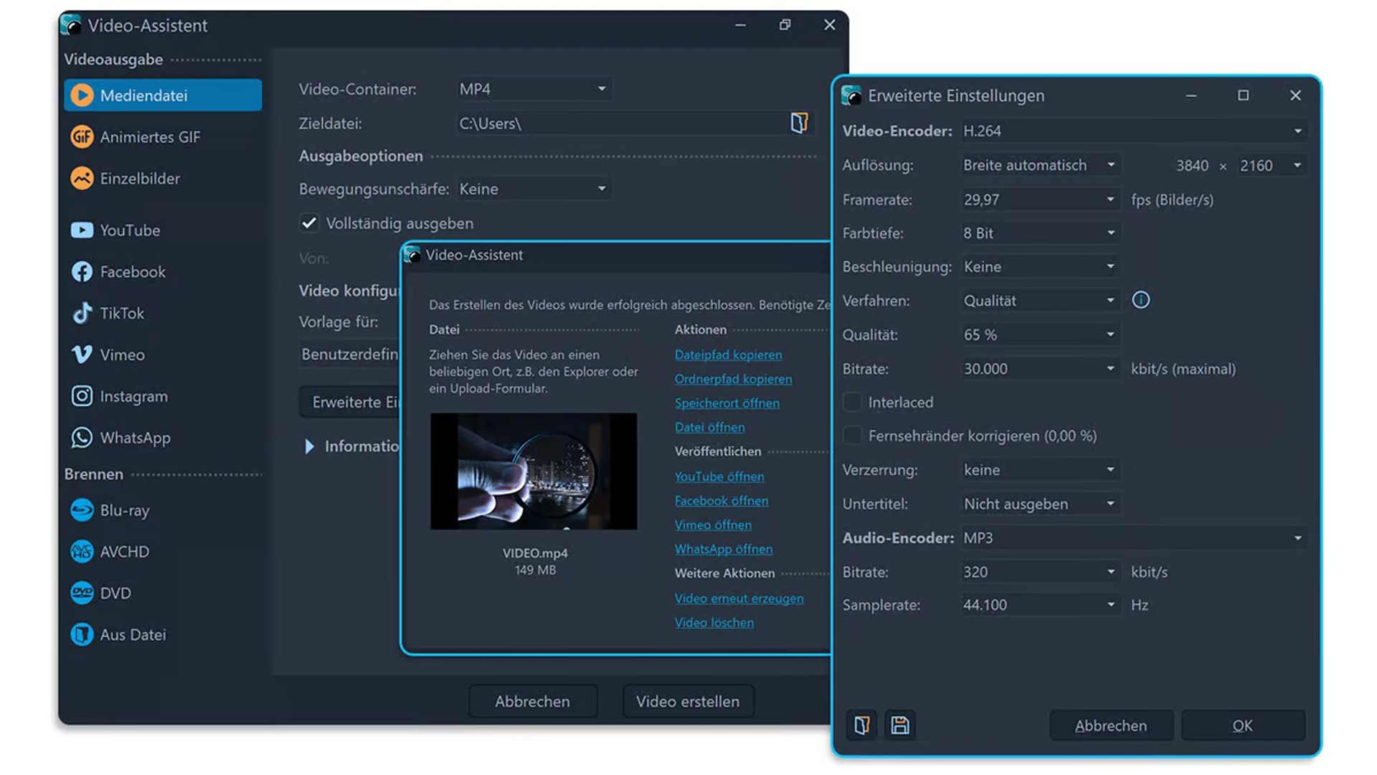Click the save preset disk icon
The width and height of the screenshot is (1377, 775).
click(899, 725)
